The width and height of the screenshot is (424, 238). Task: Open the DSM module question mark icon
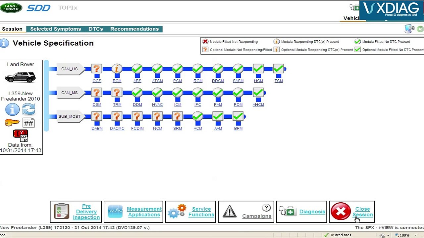97,93
